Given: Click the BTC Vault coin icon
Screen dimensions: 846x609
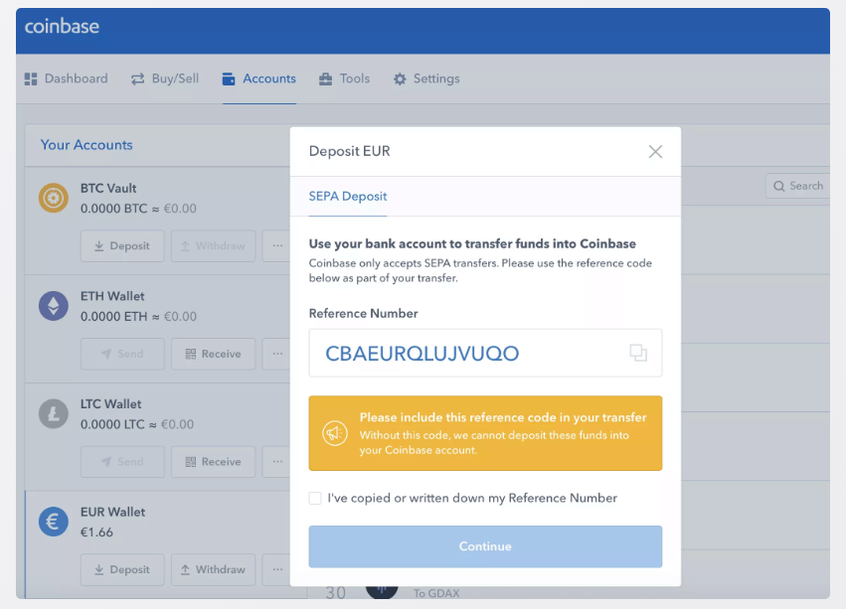Looking at the screenshot, I should tap(54, 198).
